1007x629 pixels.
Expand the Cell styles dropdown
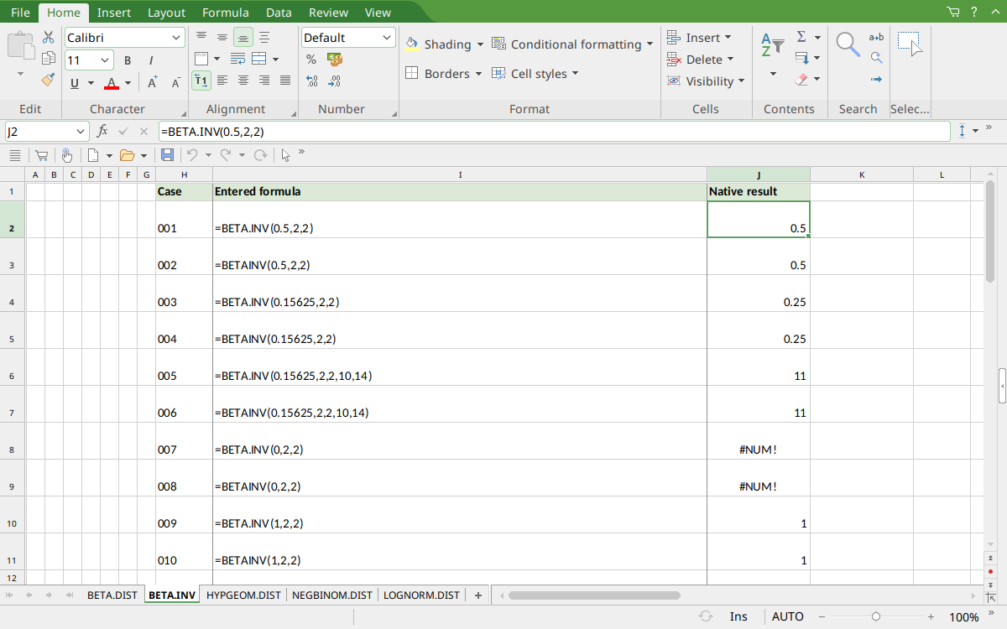(x=576, y=74)
